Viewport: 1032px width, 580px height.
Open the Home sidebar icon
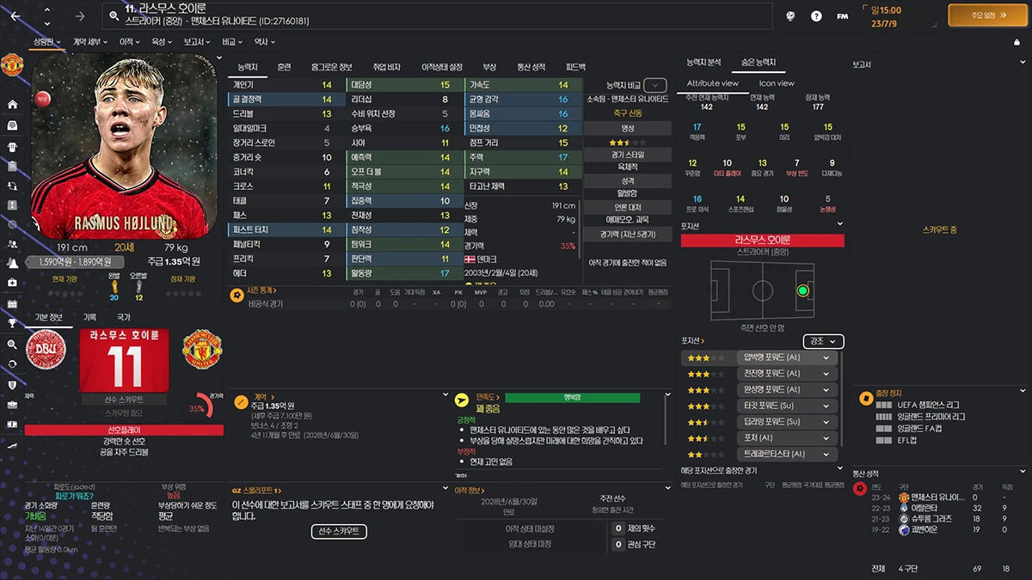click(12, 104)
